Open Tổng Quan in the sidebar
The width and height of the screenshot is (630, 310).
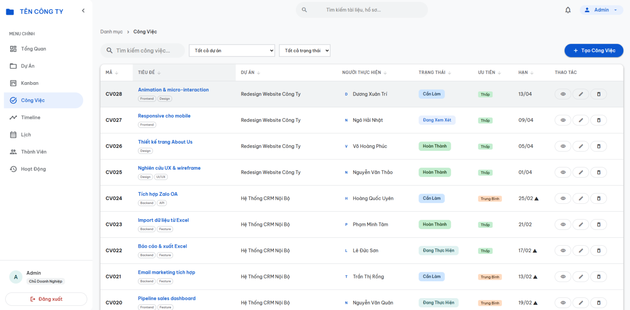click(x=43, y=49)
